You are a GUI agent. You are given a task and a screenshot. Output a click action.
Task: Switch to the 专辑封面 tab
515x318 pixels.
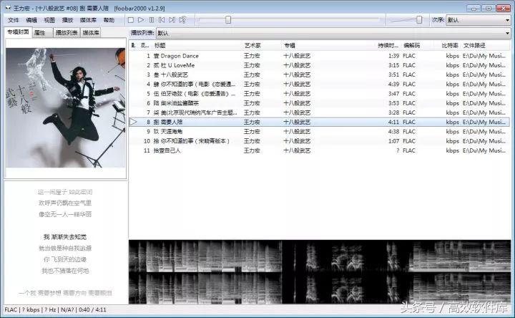tap(19, 32)
